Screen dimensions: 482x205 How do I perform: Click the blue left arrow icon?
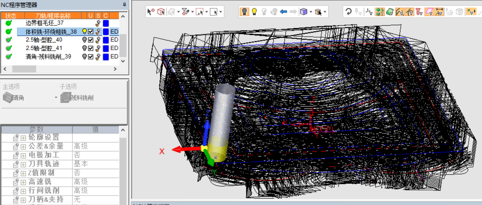(283, 12)
